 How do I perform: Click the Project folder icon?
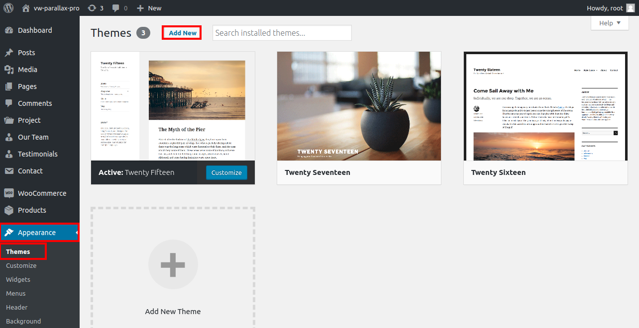click(9, 120)
